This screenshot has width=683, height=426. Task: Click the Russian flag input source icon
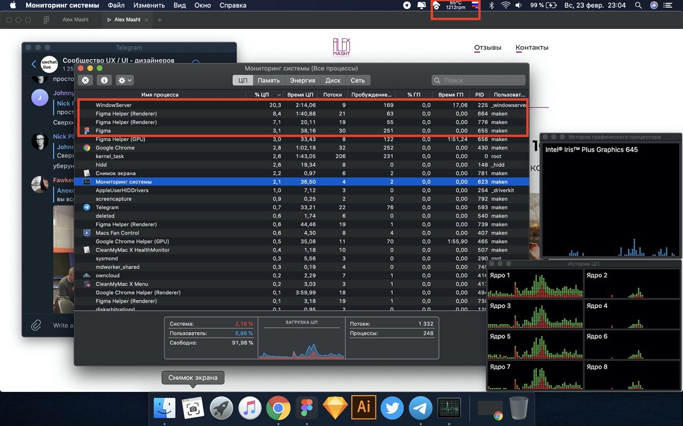475,5
